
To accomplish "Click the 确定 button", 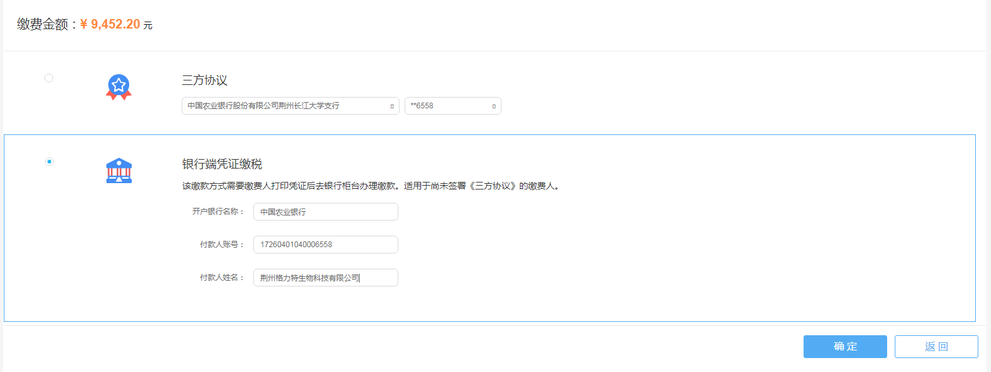I will point(845,347).
